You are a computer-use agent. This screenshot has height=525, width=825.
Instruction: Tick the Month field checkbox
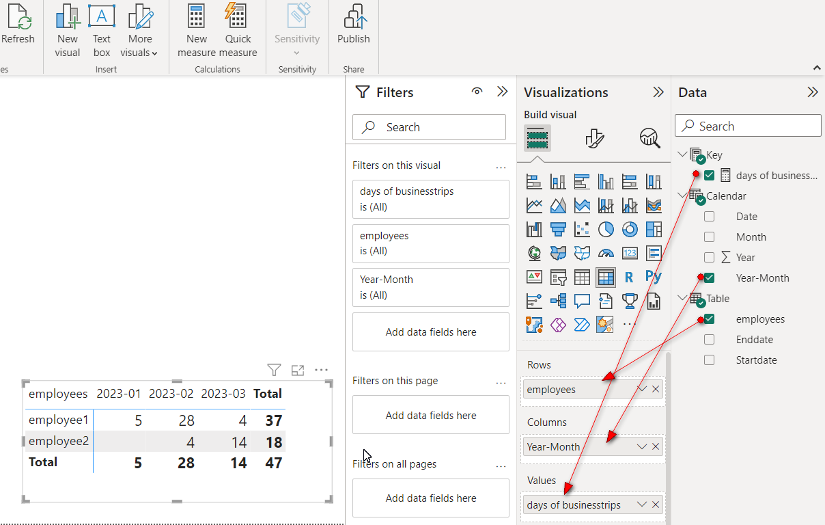pos(709,237)
